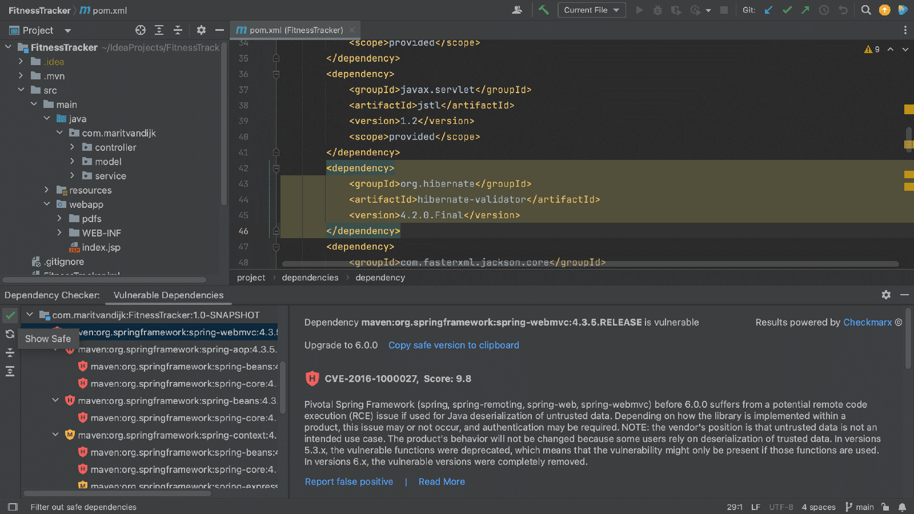Screen dimensions: 914x514
Task: Toggle code fold at line 47
Action: pos(276,247)
